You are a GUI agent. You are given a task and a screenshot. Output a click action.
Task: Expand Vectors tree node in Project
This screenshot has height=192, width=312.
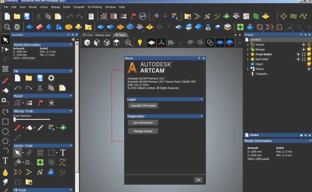pyautogui.click(x=248, y=44)
